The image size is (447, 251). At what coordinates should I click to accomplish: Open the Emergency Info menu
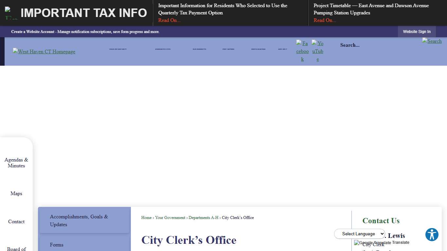163,49
